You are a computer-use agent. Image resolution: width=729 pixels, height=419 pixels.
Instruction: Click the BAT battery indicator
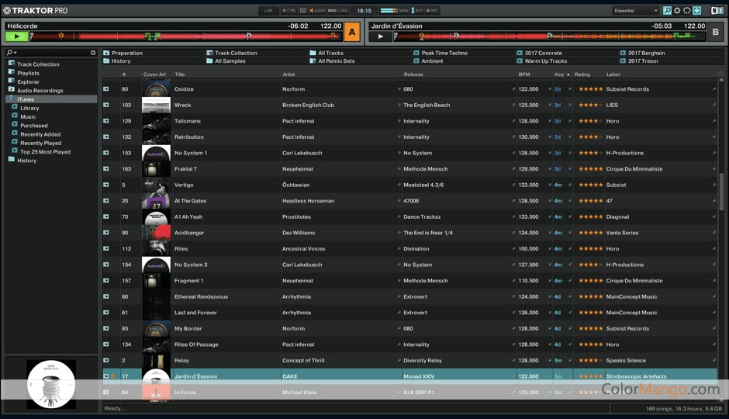417,10
